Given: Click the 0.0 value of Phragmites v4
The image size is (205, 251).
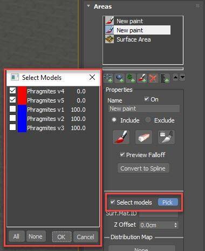Looking at the screenshot, I should (81, 91).
